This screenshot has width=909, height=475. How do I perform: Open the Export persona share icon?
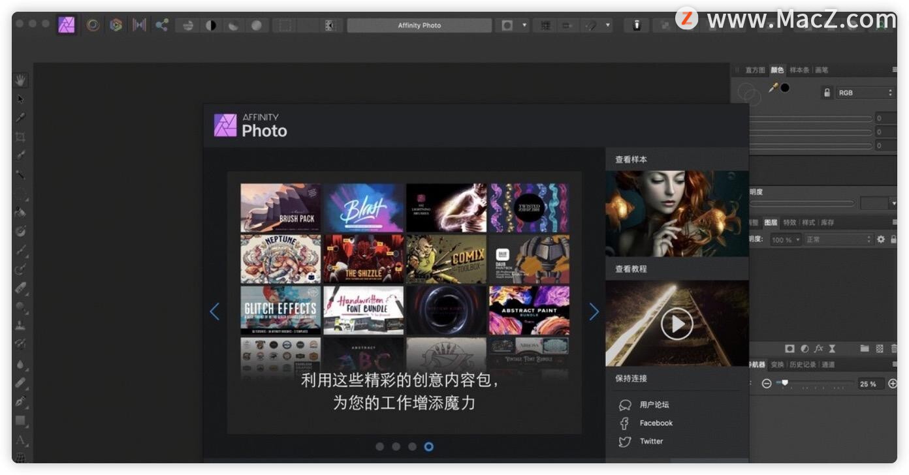pyautogui.click(x=161, y=25)
